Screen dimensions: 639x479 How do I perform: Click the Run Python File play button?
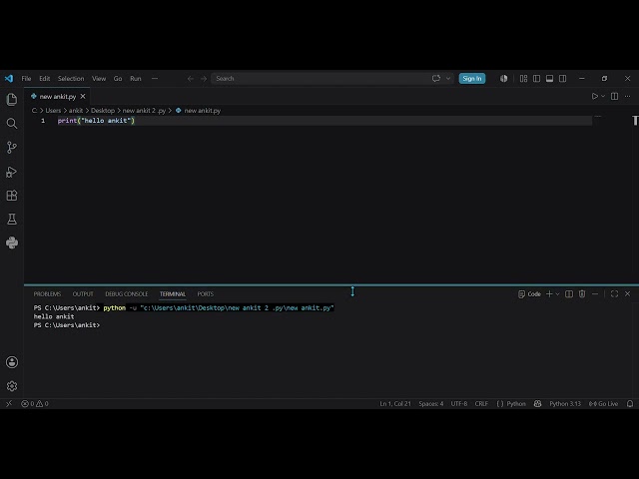(x=595, y=96)
